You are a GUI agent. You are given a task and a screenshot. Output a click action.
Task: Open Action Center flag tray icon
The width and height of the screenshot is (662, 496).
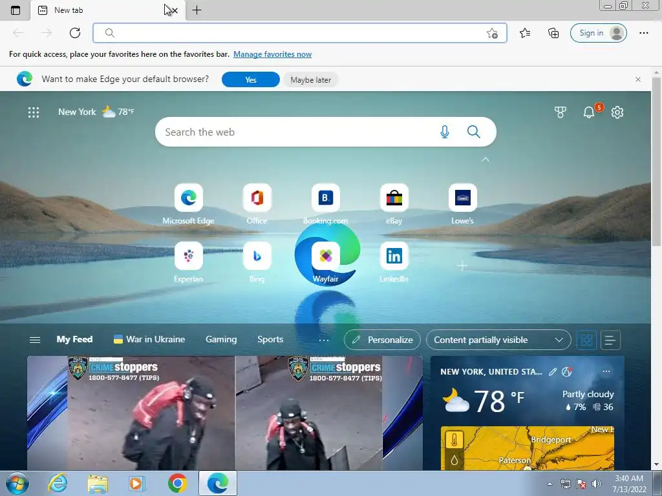pos(581,484)
